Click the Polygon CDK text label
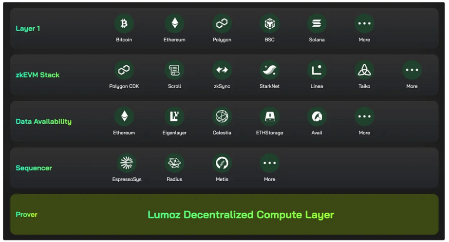This screenshot has width=449, height=242. pos(124,86)
